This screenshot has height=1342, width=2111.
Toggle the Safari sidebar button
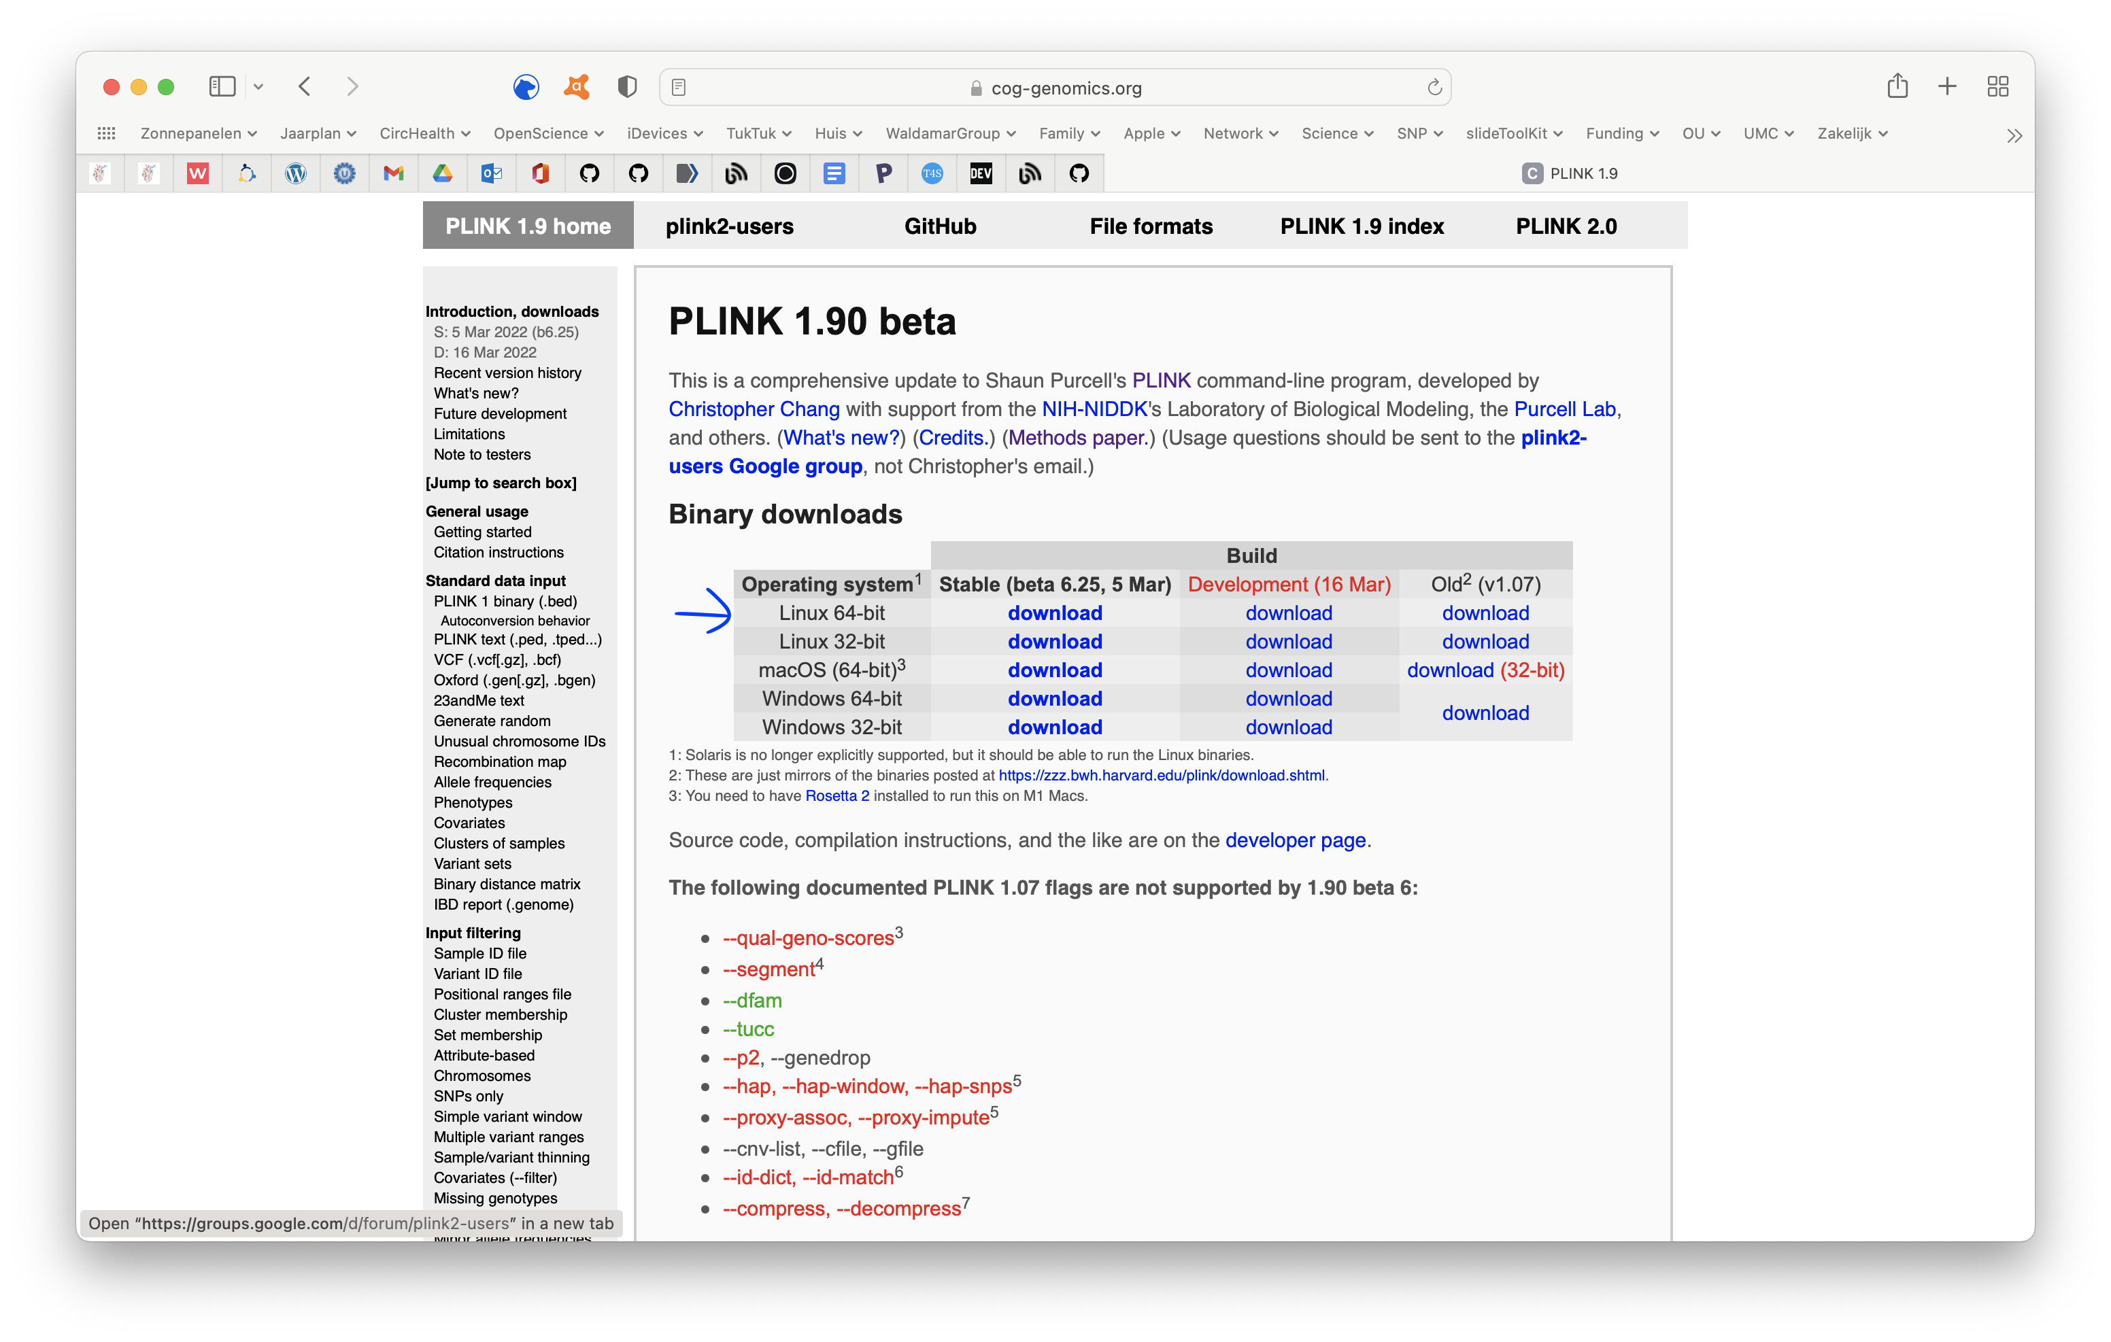click(x=222, y=86)
